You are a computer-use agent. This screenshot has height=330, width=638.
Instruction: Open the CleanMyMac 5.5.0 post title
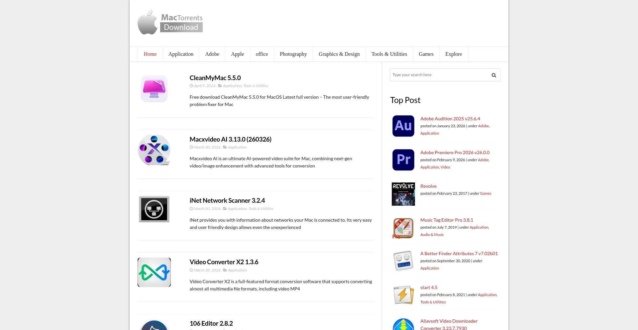click(215, 78)
